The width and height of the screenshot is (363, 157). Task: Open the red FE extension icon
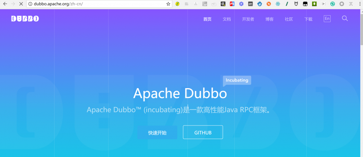click(232, 4)
